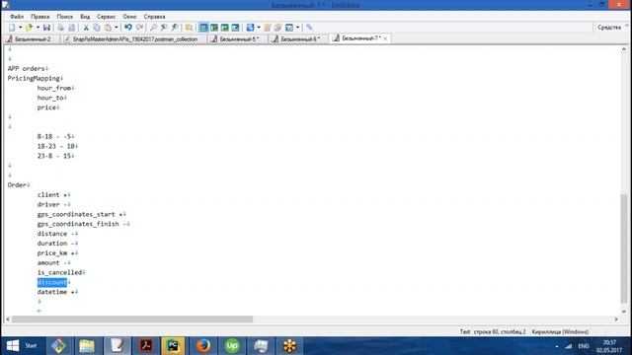Expand the arrow next to the Open folder icon
The image size is (632, 355).
coord(38,28)
